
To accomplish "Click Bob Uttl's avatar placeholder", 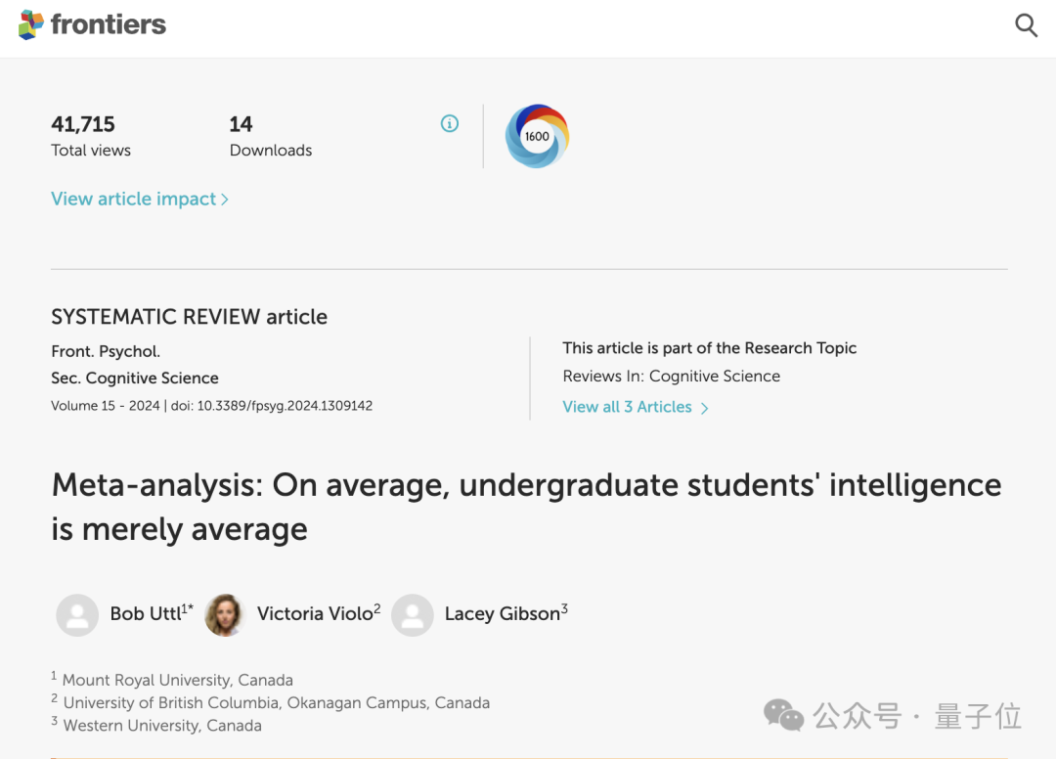I will coord(77,615).
